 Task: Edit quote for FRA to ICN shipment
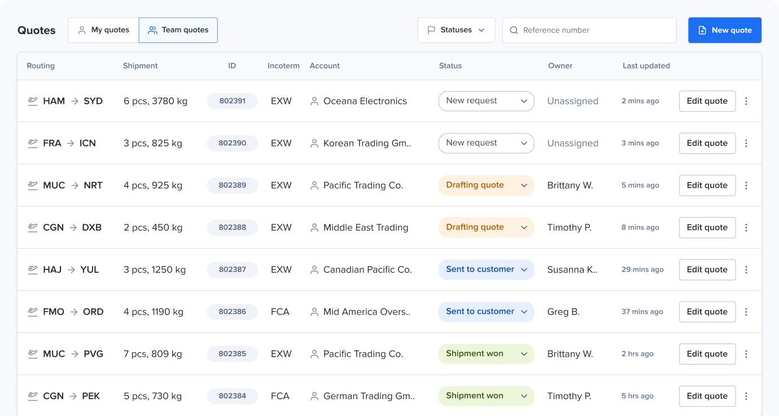[x=707, y=143]
